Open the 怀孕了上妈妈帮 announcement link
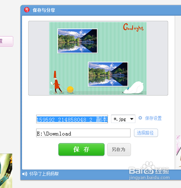181x188 pixels. click(x=44, y=174)
